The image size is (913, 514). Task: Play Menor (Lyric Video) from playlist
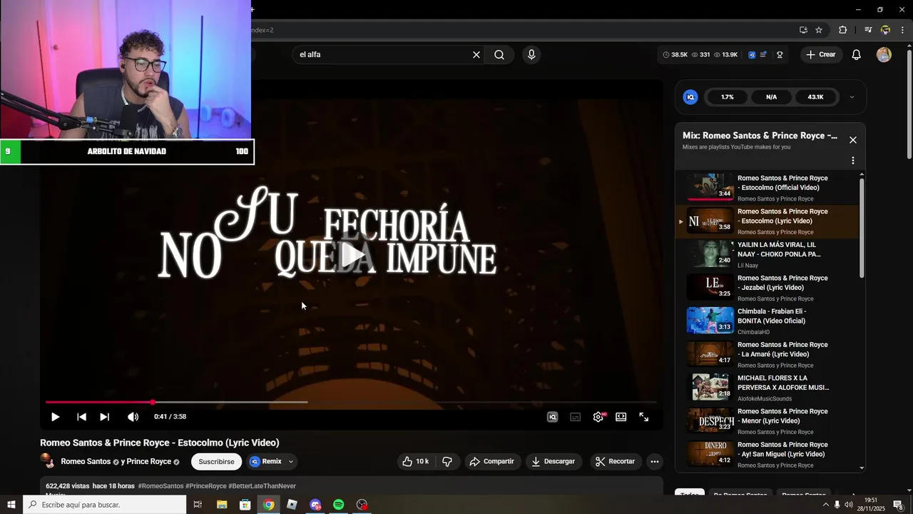point(767,421)
